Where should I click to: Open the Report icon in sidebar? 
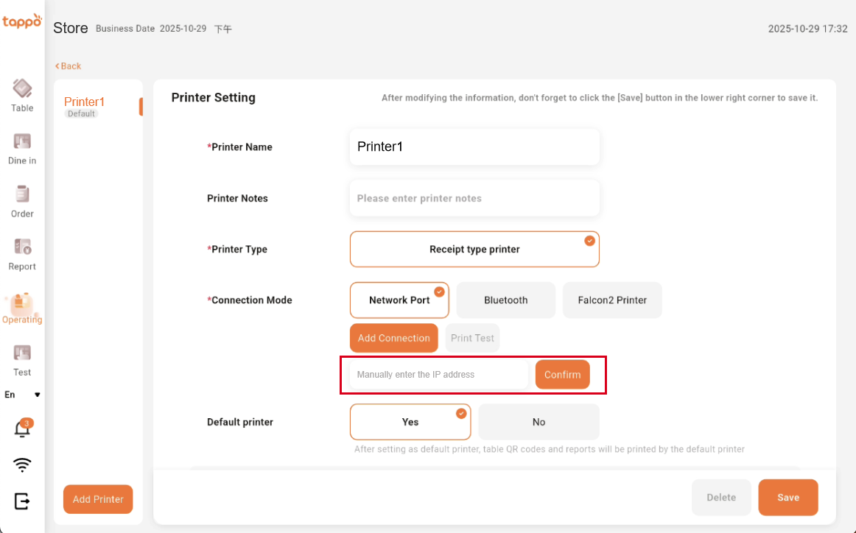[22, 247]
